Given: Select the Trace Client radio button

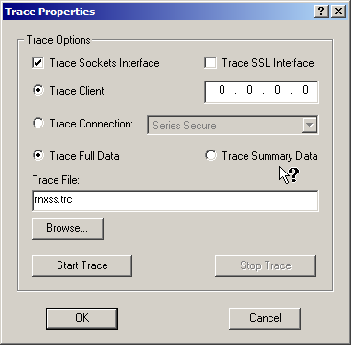Looking at the screenshot, I should point(38,91).
